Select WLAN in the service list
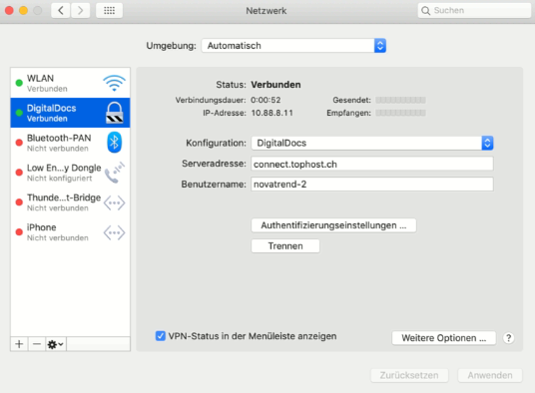535x393 pixels. pos(70,83)
